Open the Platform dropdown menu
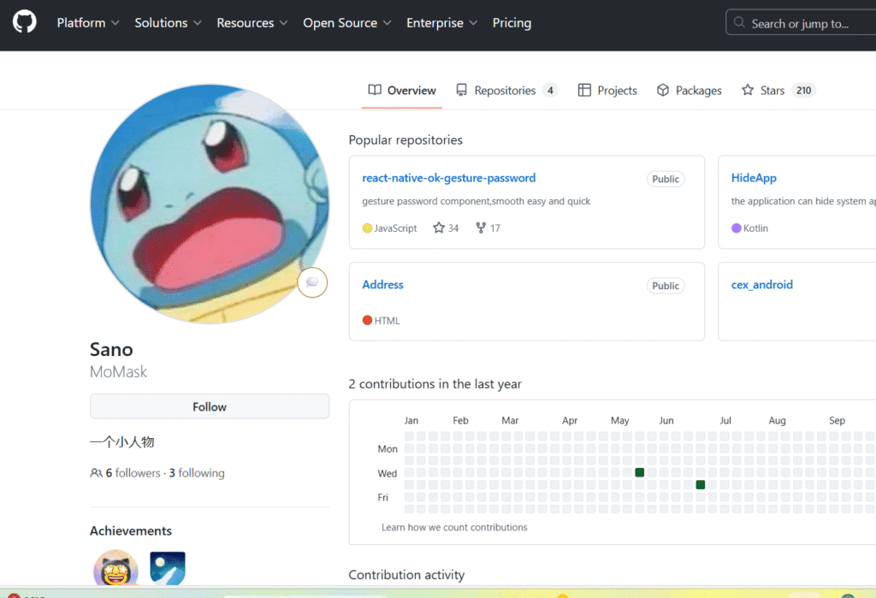The image size is (876, 598). coord(88,23)
